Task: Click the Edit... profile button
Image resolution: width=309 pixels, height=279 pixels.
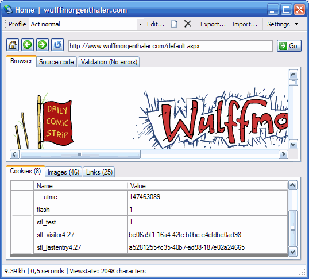Action: pyautogui.click(x=156, y=24)
